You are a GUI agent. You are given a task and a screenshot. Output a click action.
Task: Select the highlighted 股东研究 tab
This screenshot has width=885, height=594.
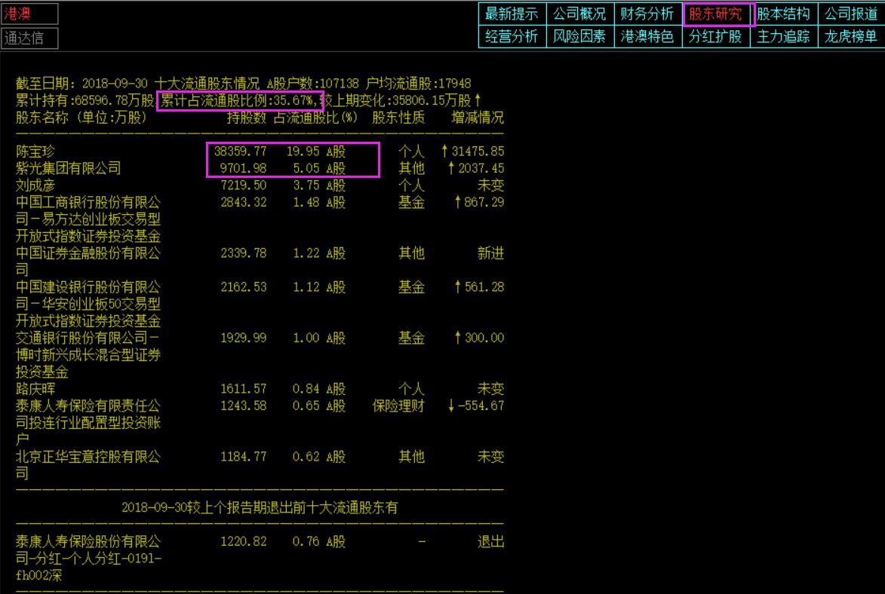pyautogui.click(x=717, y=13)
